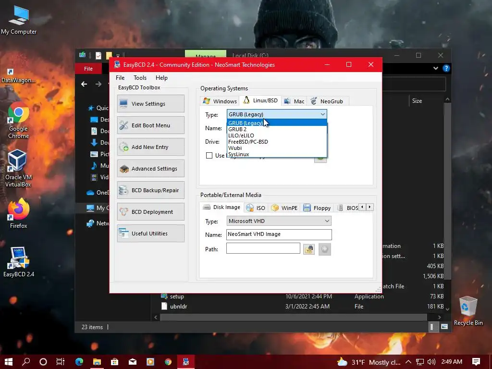The height and width of the screenshot is (369, 492).
Task: Open the WinPE tab
Action: click(284, 208)
